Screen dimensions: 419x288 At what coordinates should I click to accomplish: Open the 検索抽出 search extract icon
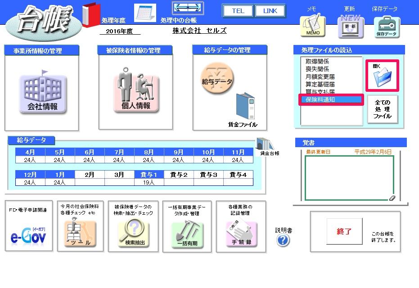coord(133,233)
